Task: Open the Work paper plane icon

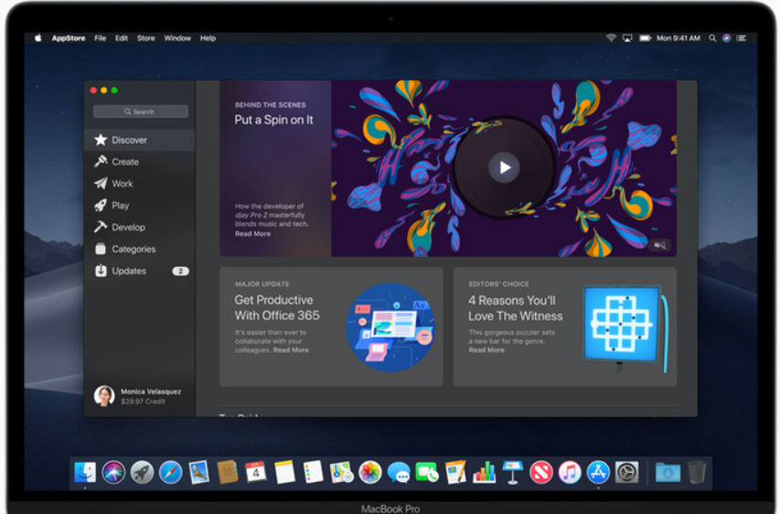Action: (x=101, y=183)
